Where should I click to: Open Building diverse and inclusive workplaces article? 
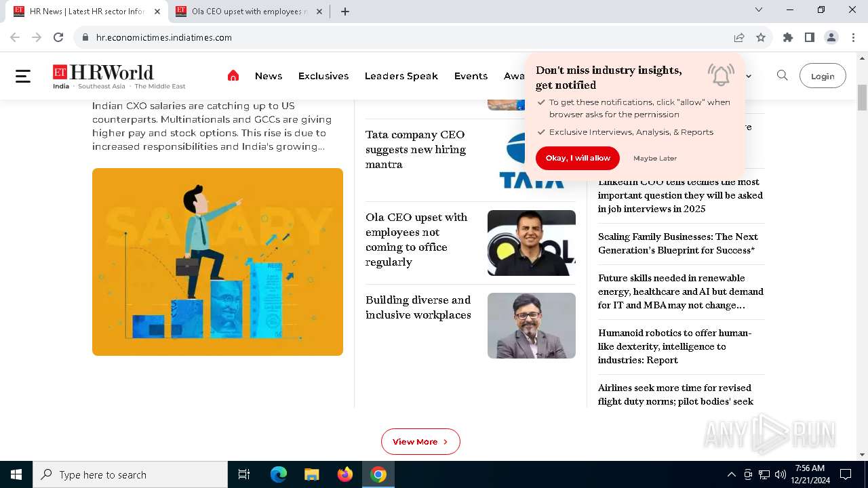coord(418,307)
